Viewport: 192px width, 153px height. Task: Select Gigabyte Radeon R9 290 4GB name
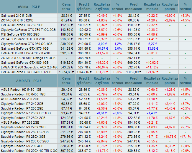pos(22,146)
